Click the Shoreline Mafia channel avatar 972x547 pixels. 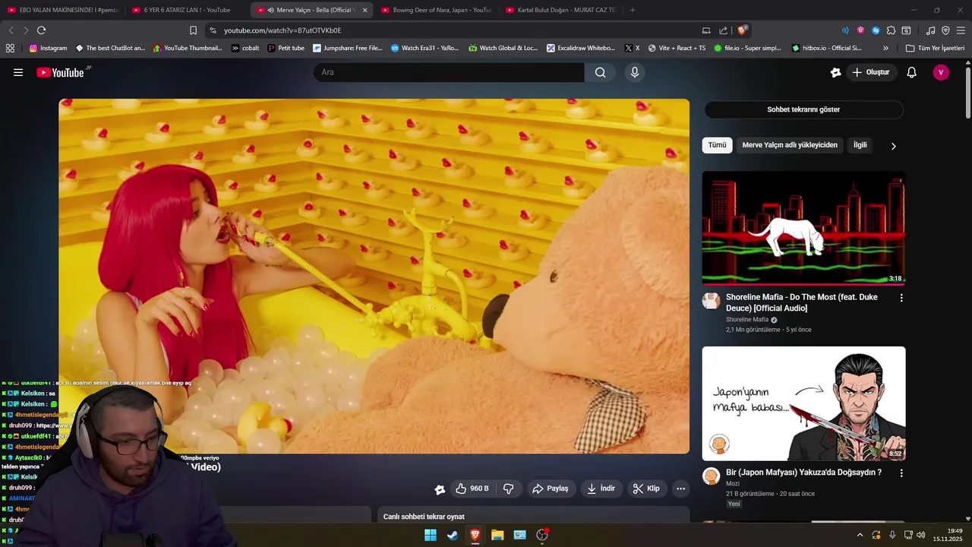pos(711,301)
